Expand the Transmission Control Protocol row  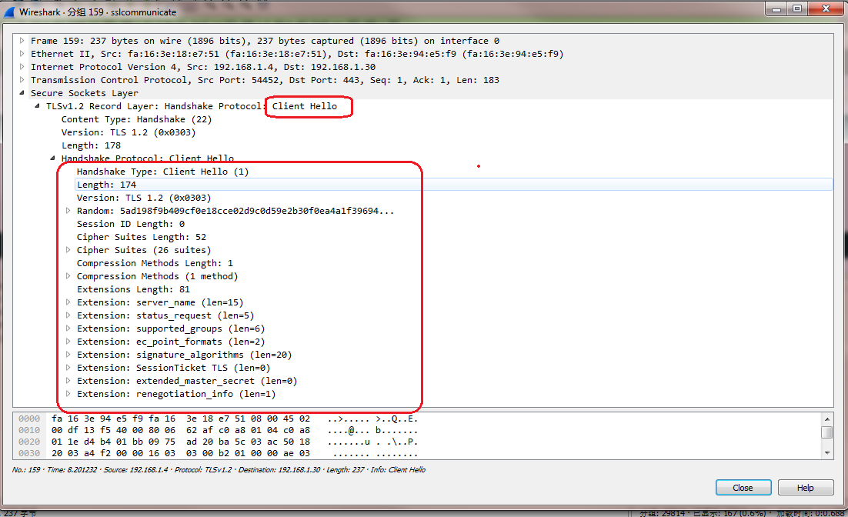point(22,79)
